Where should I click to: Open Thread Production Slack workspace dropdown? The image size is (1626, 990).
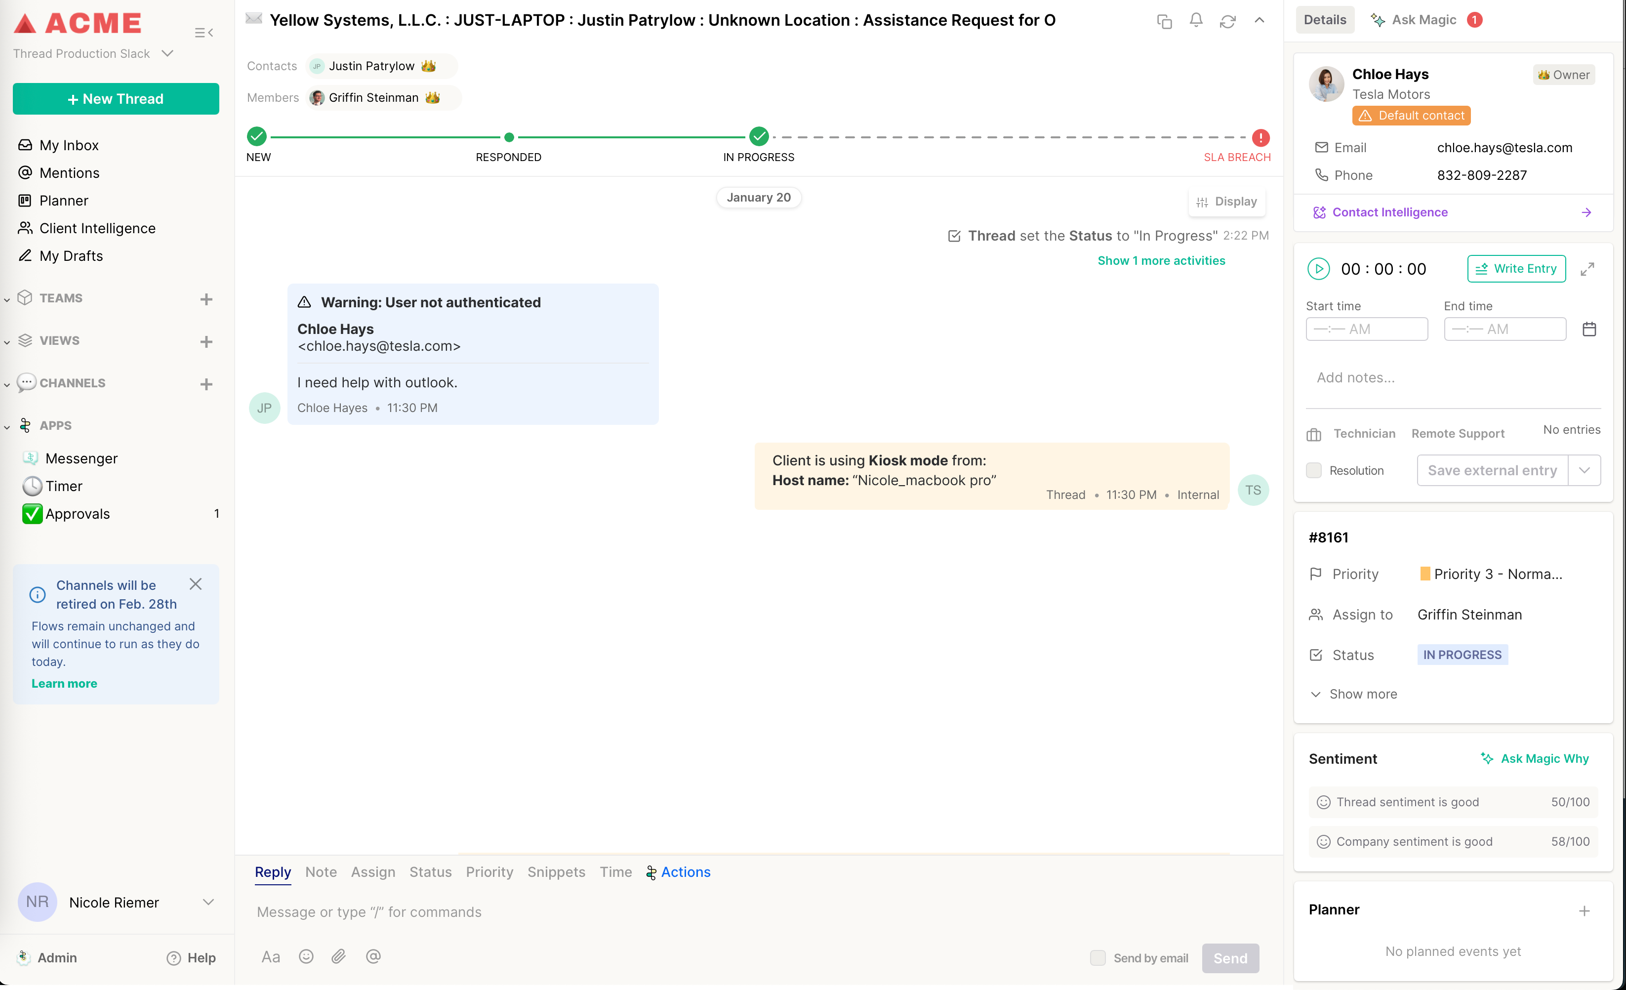coord(167,53)
